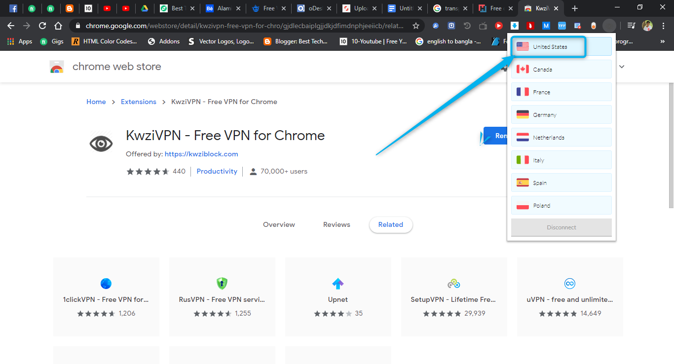Connect to the Italy server

tap(562, 160)
